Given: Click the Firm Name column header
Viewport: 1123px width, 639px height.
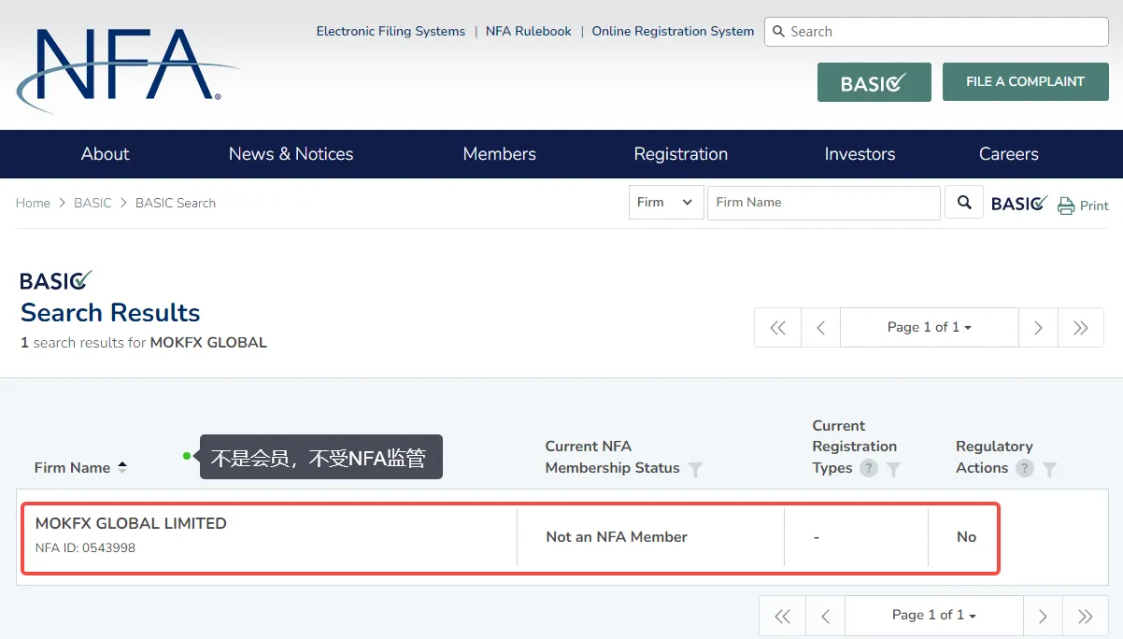Looking at the screenshot, I should (72, 467).
